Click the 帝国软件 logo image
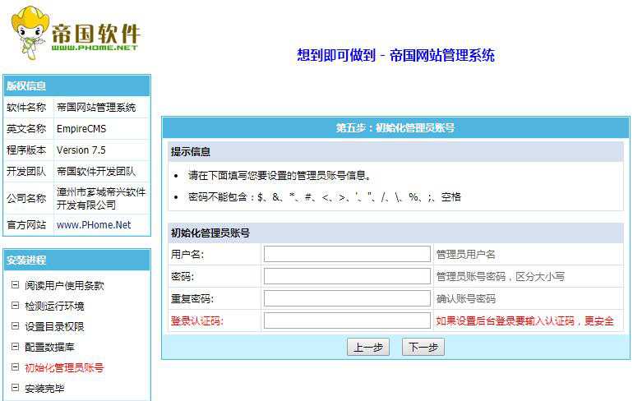The width and height of the screenshot is (633, 401). (76, 33)
